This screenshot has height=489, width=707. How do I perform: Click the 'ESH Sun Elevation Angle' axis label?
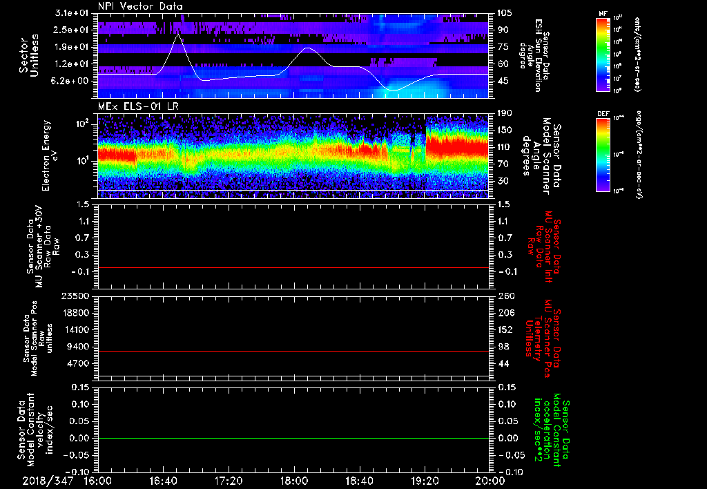[535, 55]
